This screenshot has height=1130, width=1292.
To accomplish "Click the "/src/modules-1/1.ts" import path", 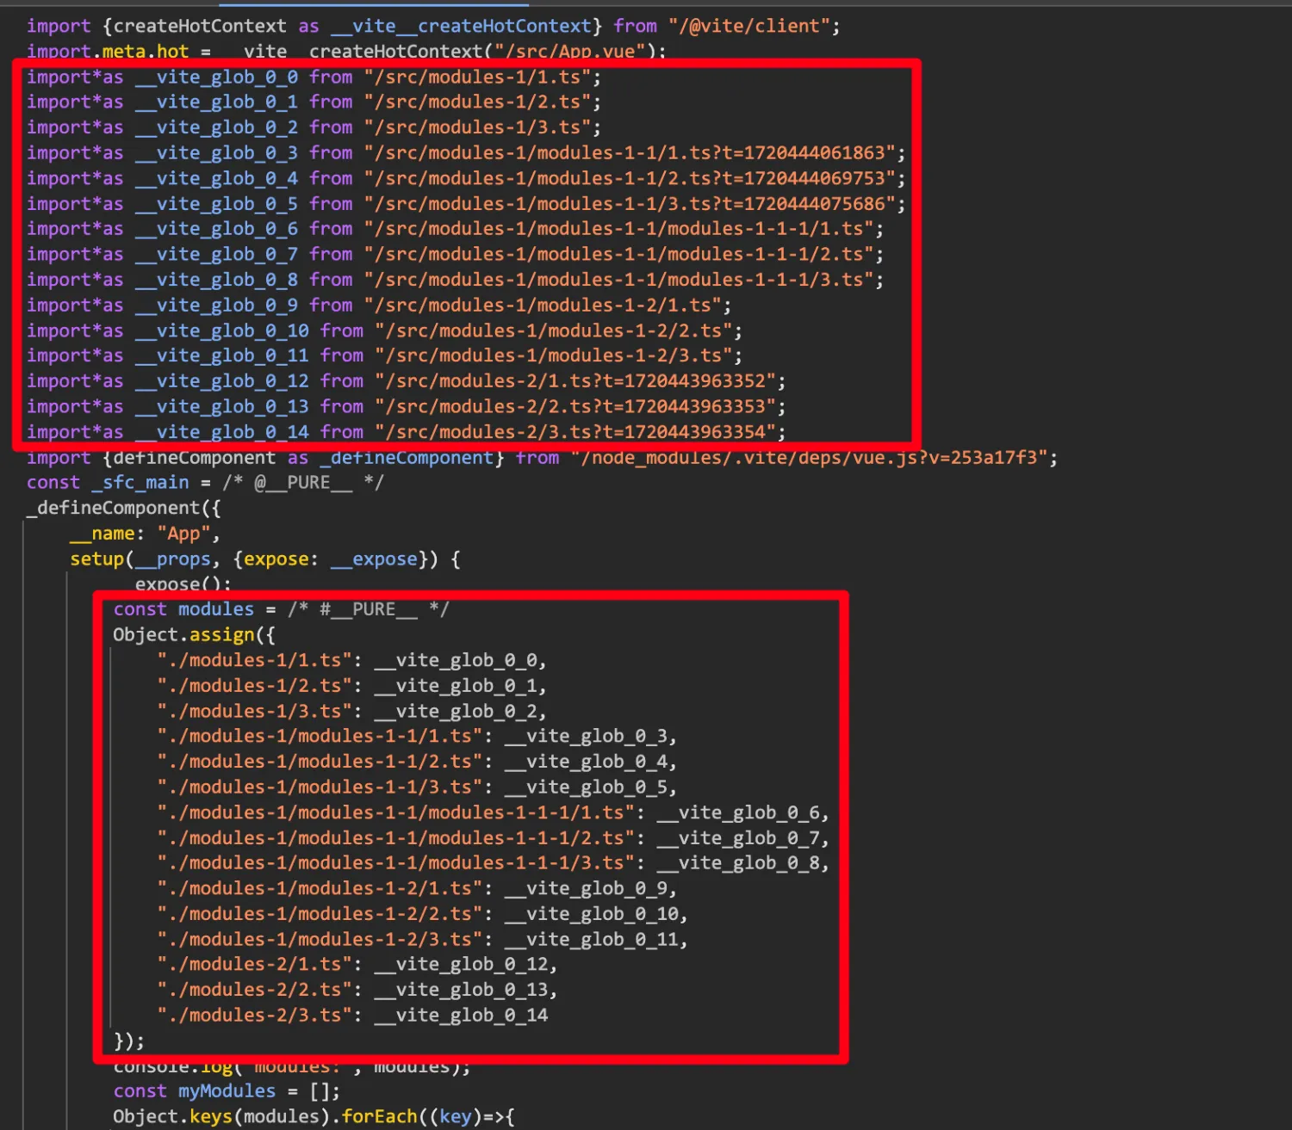I will [x=477, y=77].
